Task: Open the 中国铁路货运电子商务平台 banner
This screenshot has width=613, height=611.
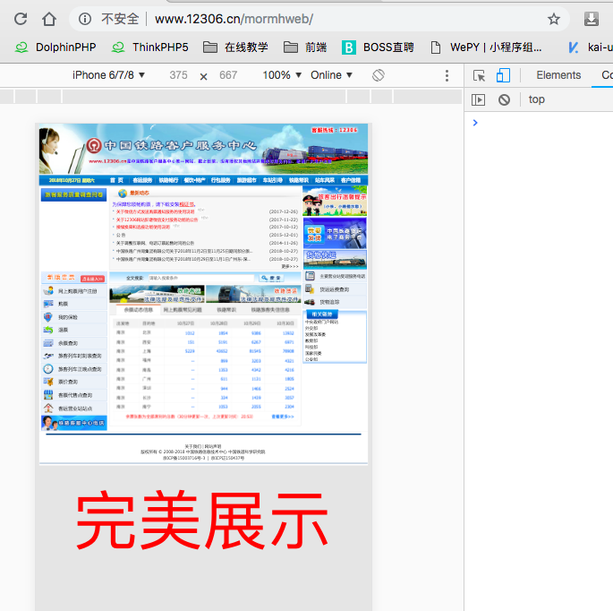Action: [x=335, y=233]
